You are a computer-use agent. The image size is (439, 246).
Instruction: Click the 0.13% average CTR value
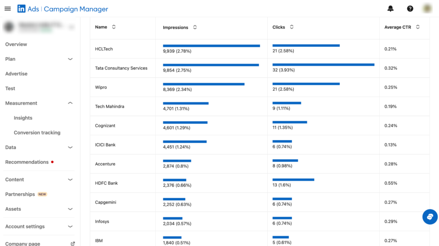390,145
